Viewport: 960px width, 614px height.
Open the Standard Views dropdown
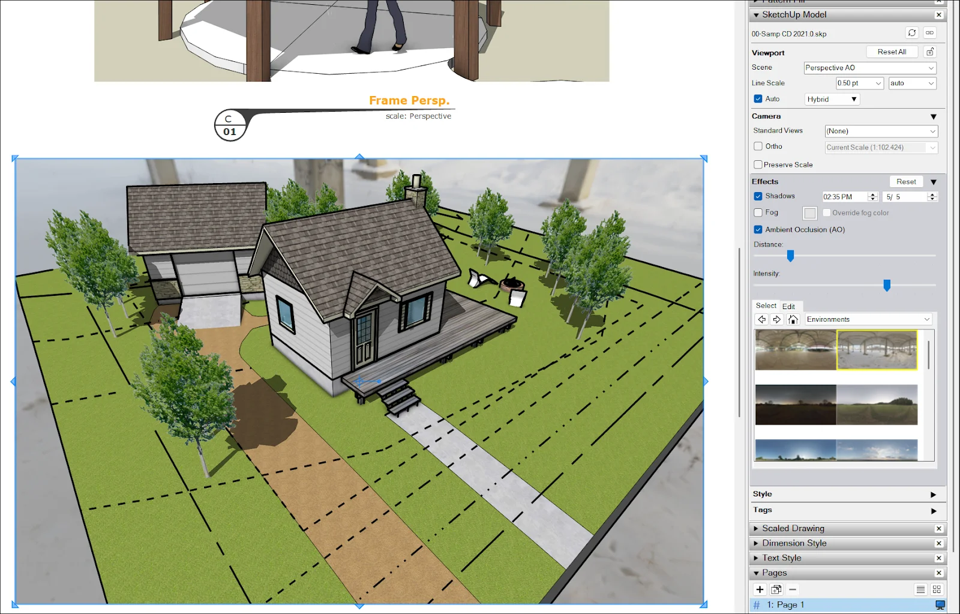[880, 131]
